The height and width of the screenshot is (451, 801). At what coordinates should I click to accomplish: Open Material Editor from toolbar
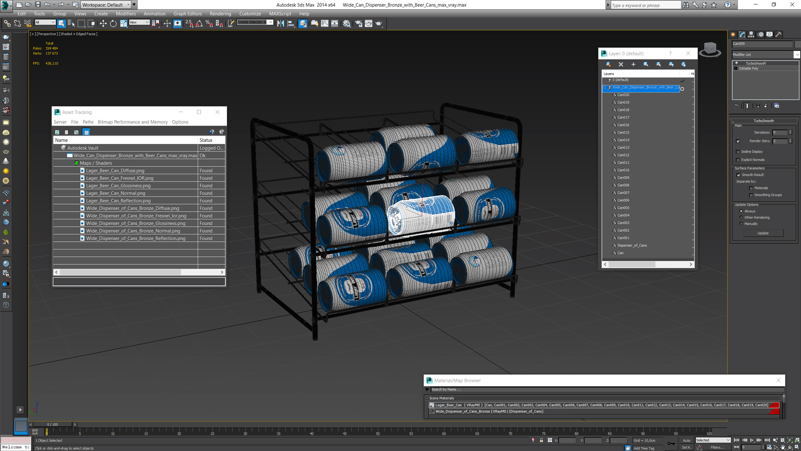tap(347, 23)
